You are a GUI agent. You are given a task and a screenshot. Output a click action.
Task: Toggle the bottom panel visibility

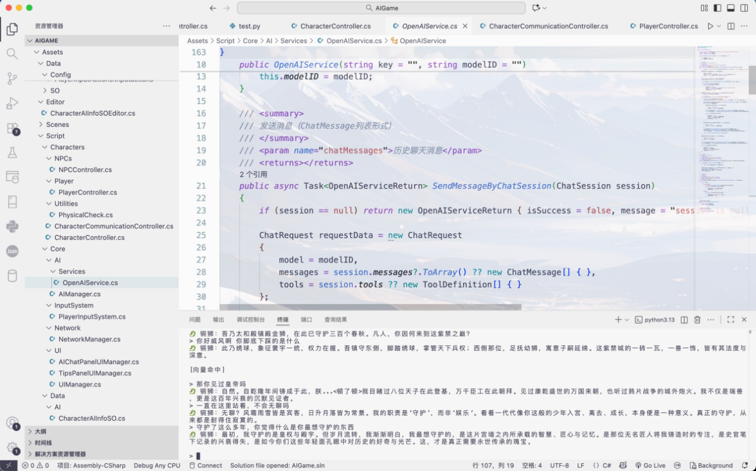[730, 8]
